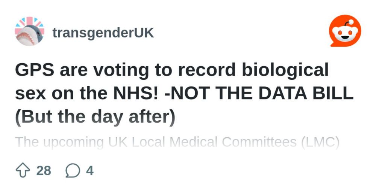
Task: Click the 28 upvote count
Action: pyautogui.click(x=44, y=171)
